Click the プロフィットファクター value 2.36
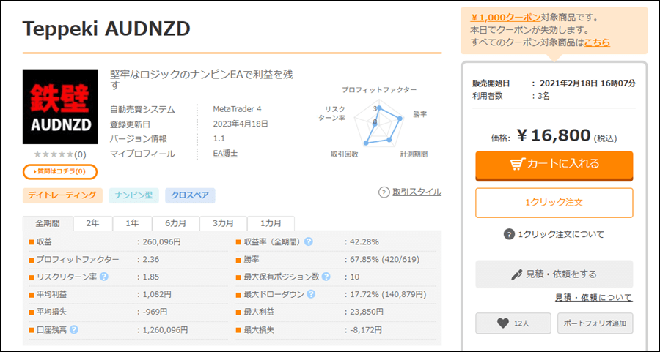 [150, 259]
